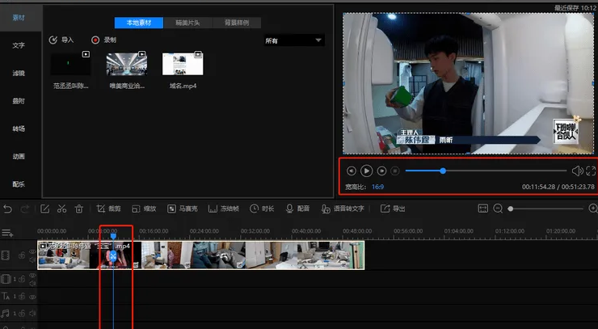Select the 范丞丞叫陈... media thumbnail
The height and width of the screenshot is (329, 598).
tap(70, 64)
